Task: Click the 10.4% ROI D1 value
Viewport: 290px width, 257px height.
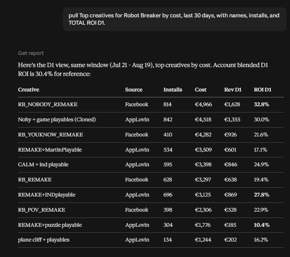Action: [262, 225]
